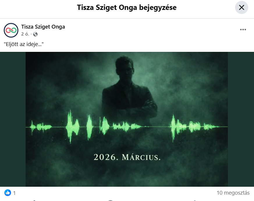Image resolution: width=254 pixels, height=201 pixels.
Task: Click the globe public-audience icon
Action: [35, 34]
